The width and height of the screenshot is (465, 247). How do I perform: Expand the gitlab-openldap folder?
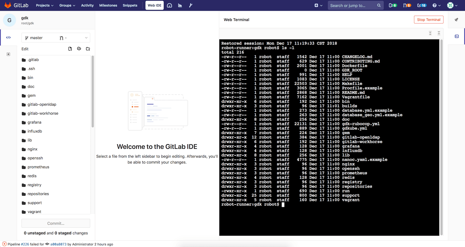click(x=56, y=104)
